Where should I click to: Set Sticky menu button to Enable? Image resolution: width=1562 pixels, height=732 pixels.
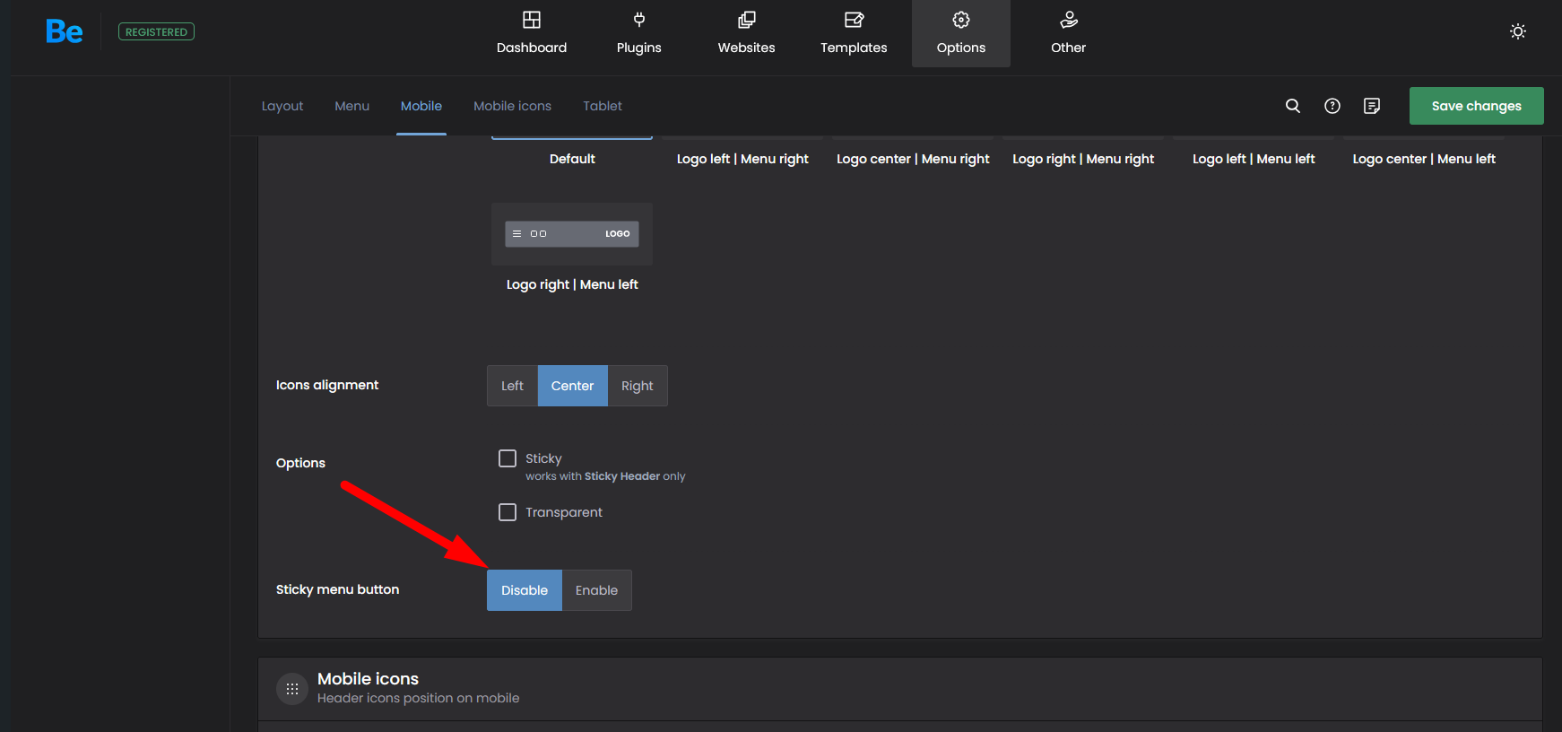(596, 590)
